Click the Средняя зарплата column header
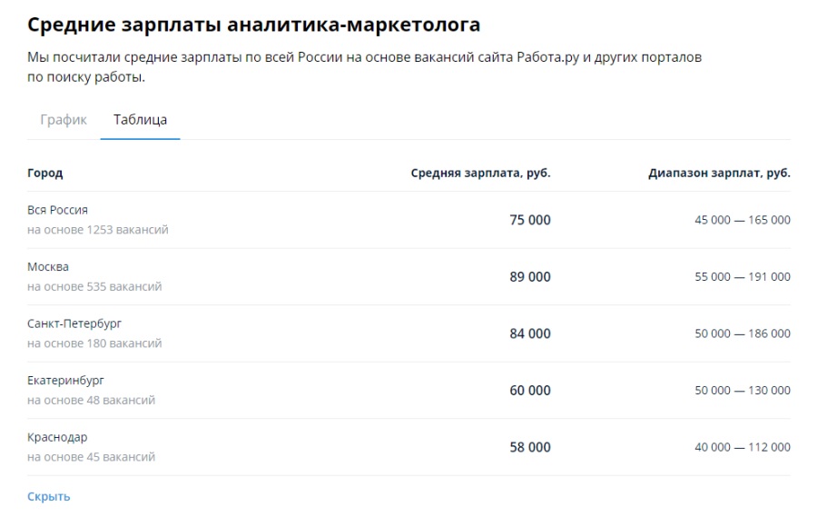The height and width of the screenshot is (517, 817). click(x=480, y=173)
